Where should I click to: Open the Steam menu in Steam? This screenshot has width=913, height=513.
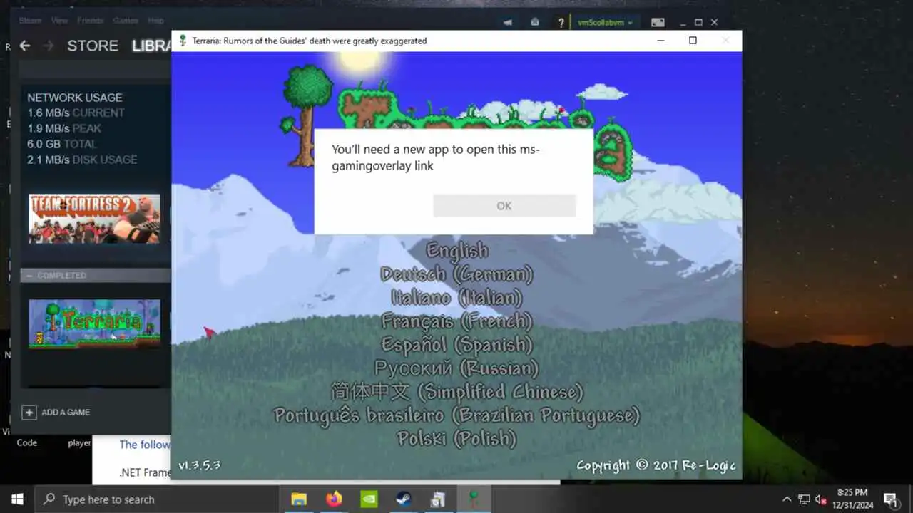[x=30, y=21]
